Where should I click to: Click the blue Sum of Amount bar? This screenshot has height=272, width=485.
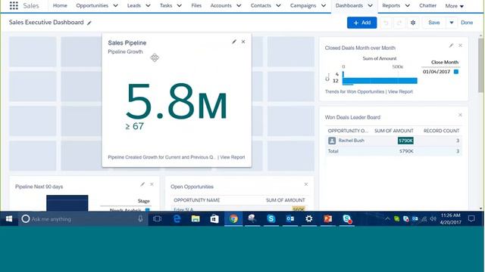[380, 81]
